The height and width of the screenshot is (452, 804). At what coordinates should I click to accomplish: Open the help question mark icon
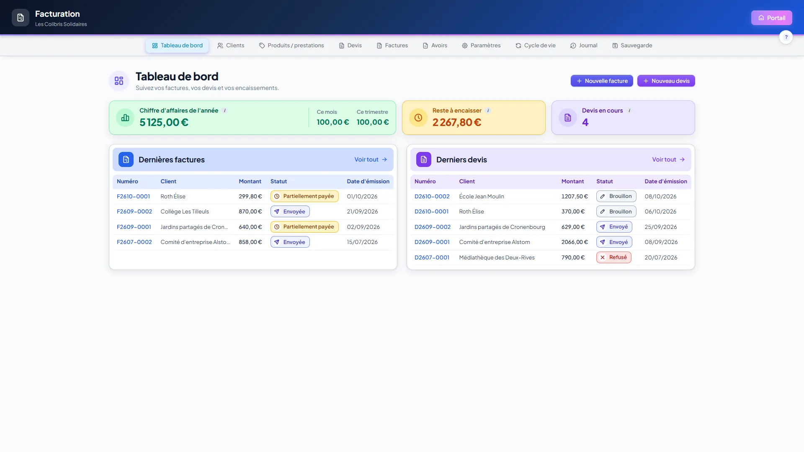786,37
